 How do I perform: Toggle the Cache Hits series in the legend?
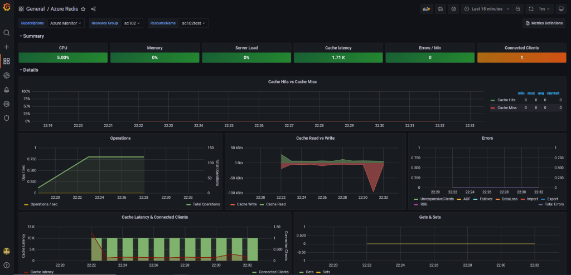click(x=507, y=100)
